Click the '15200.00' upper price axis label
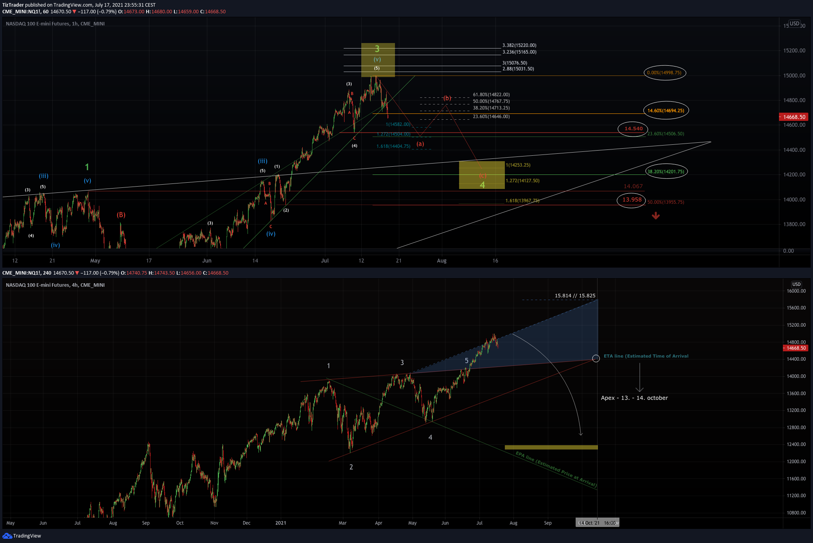The width and height of the screenshot is (813, 543). [x=794, y=51]
